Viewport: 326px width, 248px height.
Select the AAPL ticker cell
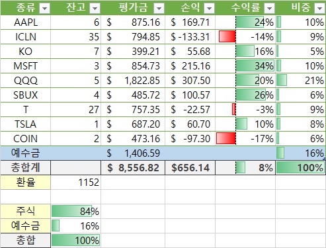pos(26,22)
